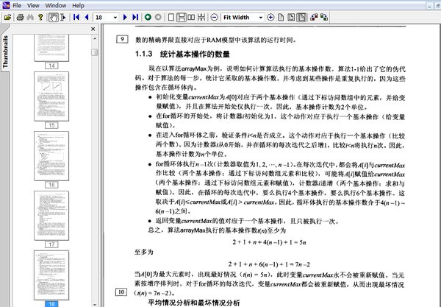Switch to single page layout
This screenshot has height=307, width=441.
tap(171, 18)
